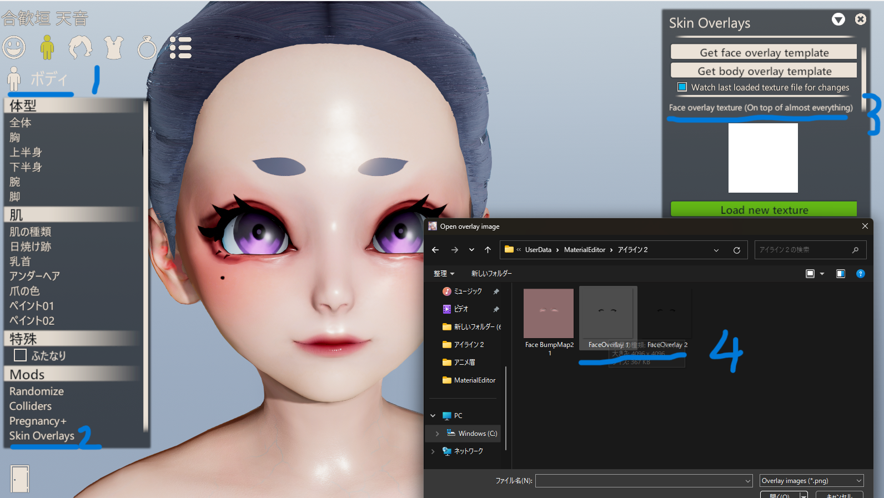Refresh the file dialog folder view

tap(736, 250)
